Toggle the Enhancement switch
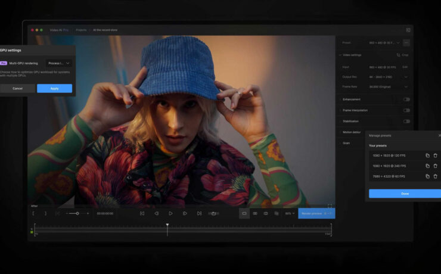441x274 pixels. click(406, 99)
